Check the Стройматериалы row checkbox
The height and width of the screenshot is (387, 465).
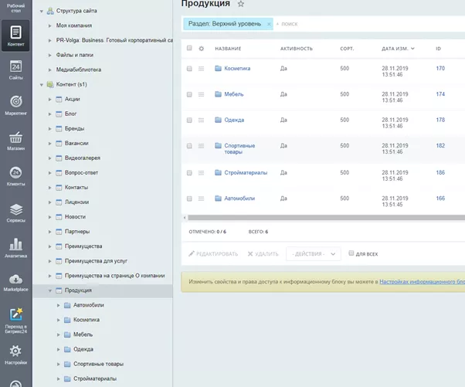(x=189, y=173)
